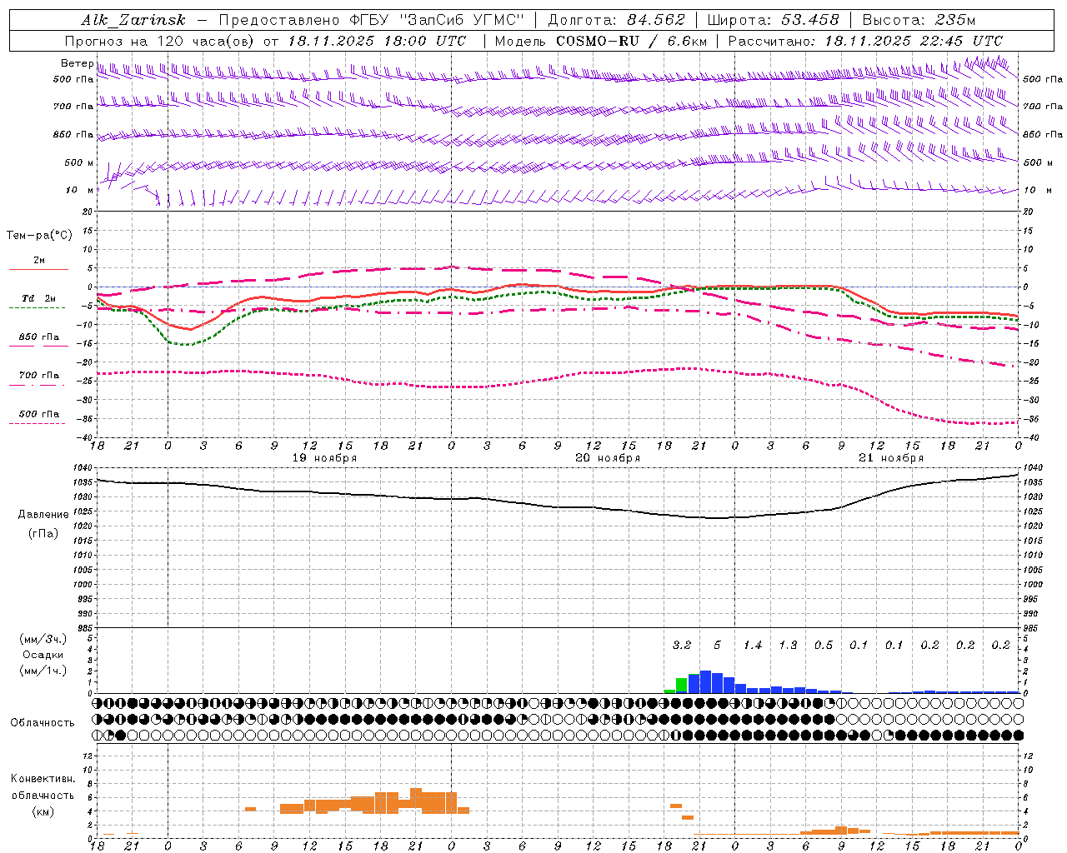Select the 'ЗапСиб УГМС' provider text
The image size is (1067, 853).
click(x=462, y=20)
